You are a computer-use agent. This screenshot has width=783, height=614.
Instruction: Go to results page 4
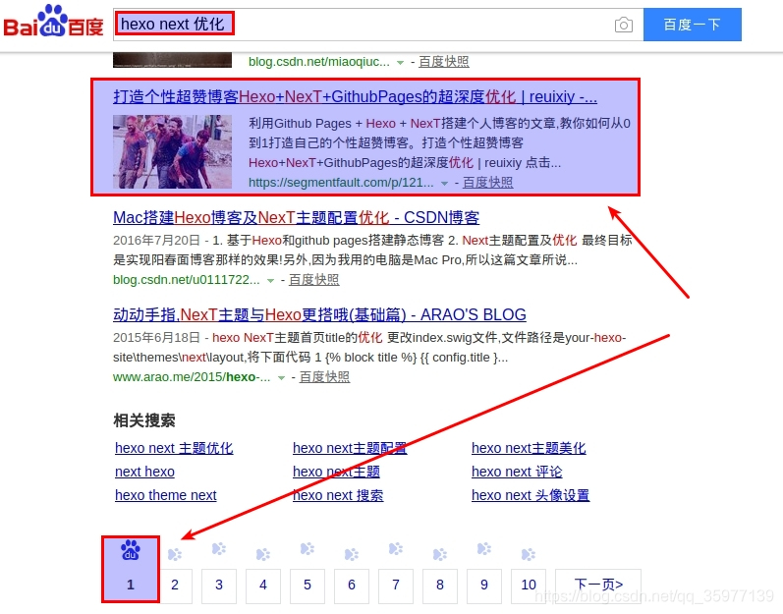point(263,586)
